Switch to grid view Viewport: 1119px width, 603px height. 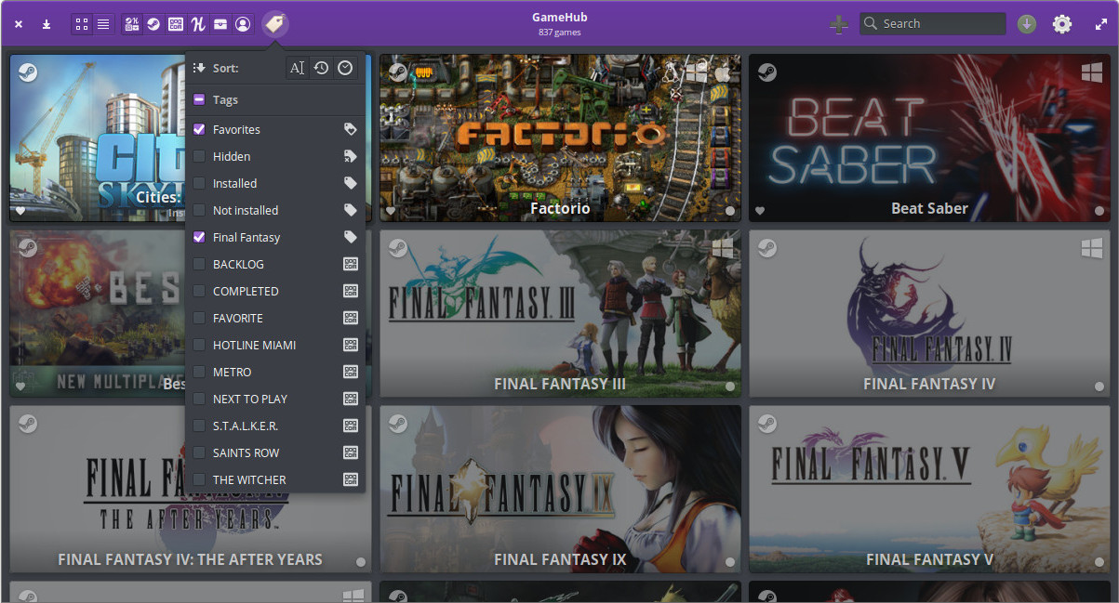82,24
